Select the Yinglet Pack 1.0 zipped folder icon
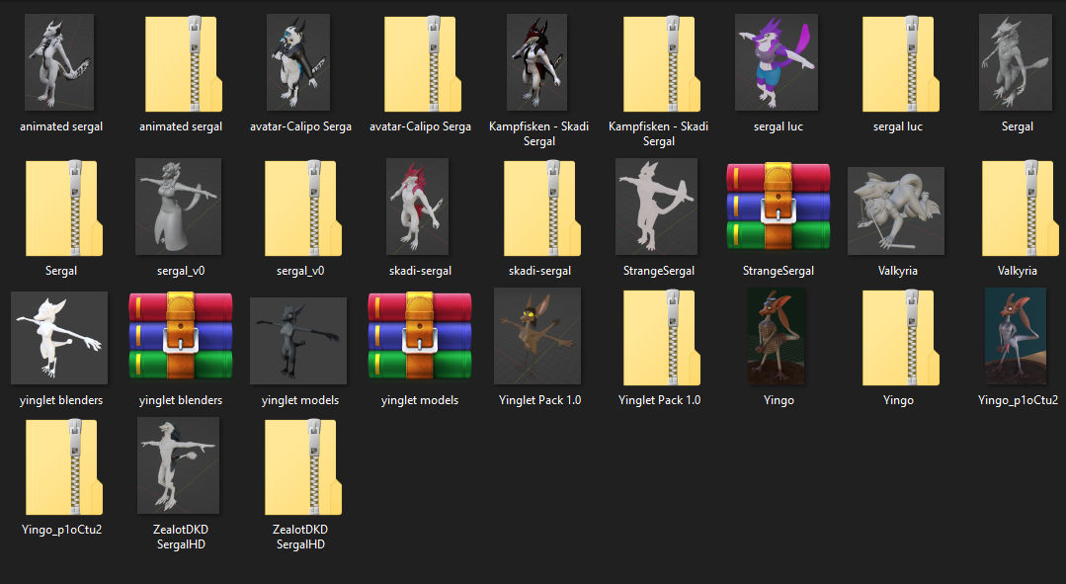The image size is (1066, 584). 662,338
